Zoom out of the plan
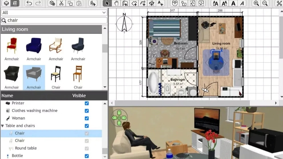Screen dimensions: 283x159 click(x=265, y=3)
